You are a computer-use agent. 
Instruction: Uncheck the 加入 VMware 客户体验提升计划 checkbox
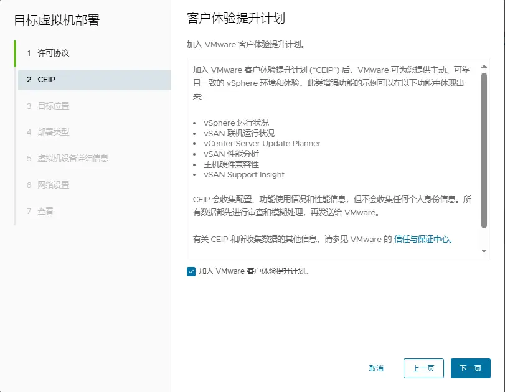191,271
